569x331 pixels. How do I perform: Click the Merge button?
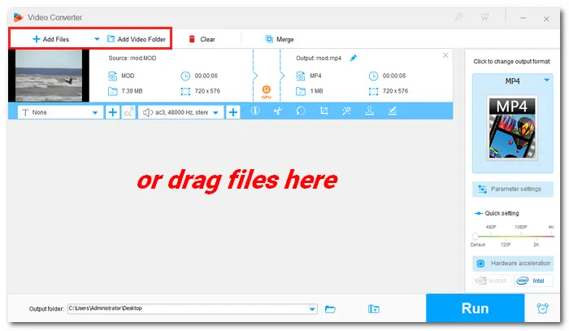click(x=280, y=39)
